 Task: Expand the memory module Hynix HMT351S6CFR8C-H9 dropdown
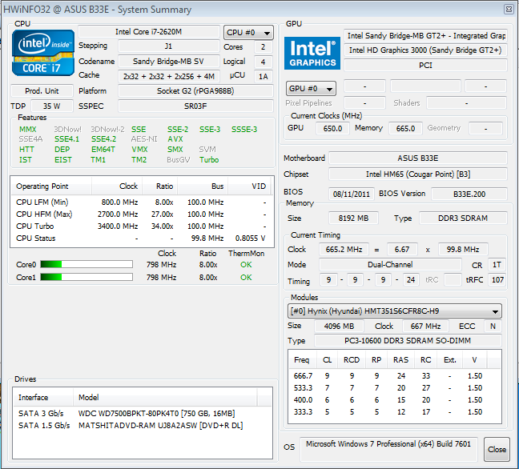pos(395,311)
